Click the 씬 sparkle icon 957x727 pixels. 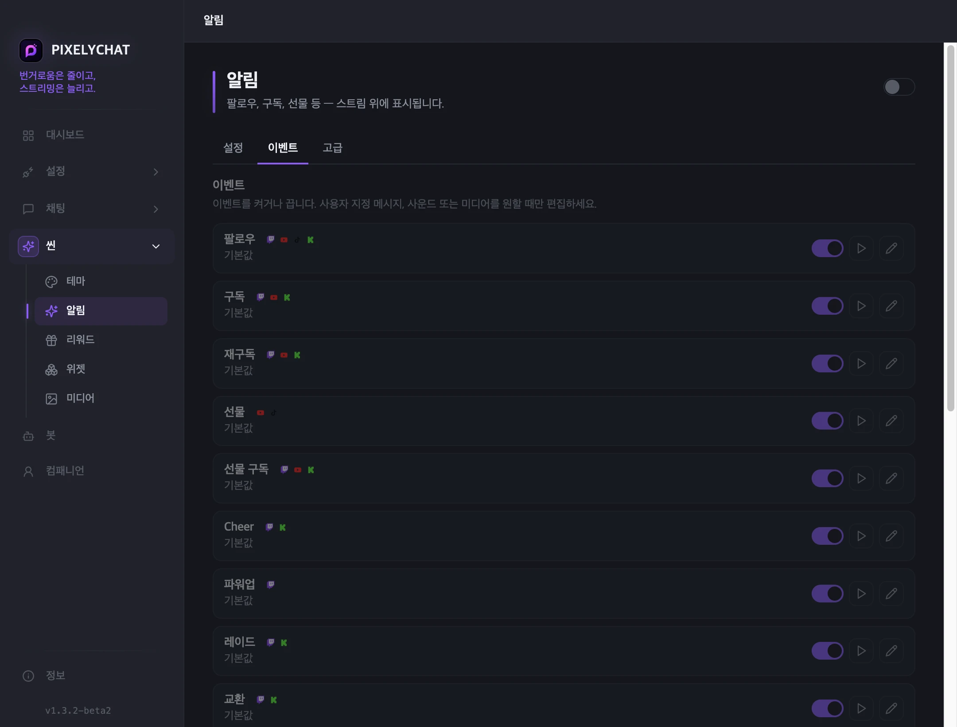pos(28,246)
